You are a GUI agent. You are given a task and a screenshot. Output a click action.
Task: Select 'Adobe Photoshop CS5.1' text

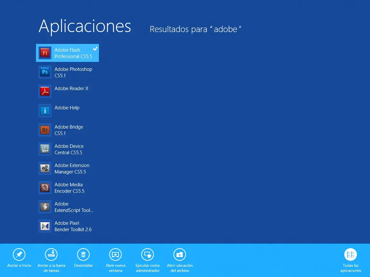[x=73, y=72]
